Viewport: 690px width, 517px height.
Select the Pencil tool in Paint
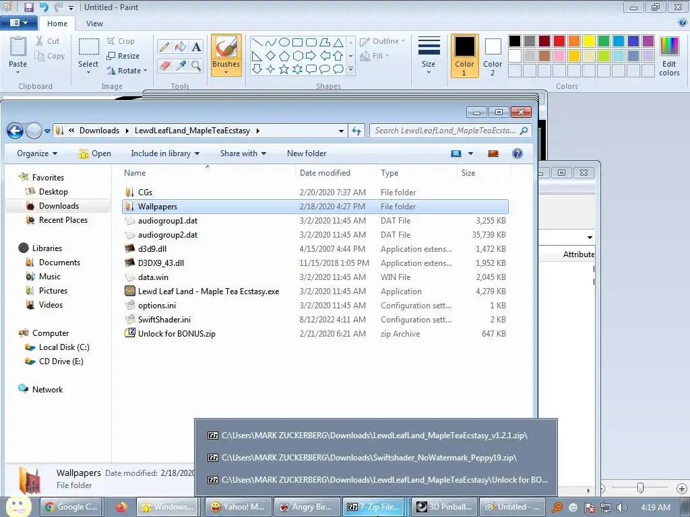coord(164,47)
